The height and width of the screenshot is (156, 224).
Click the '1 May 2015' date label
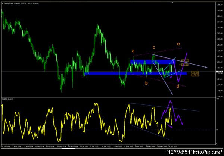click(x=151, y=146)
